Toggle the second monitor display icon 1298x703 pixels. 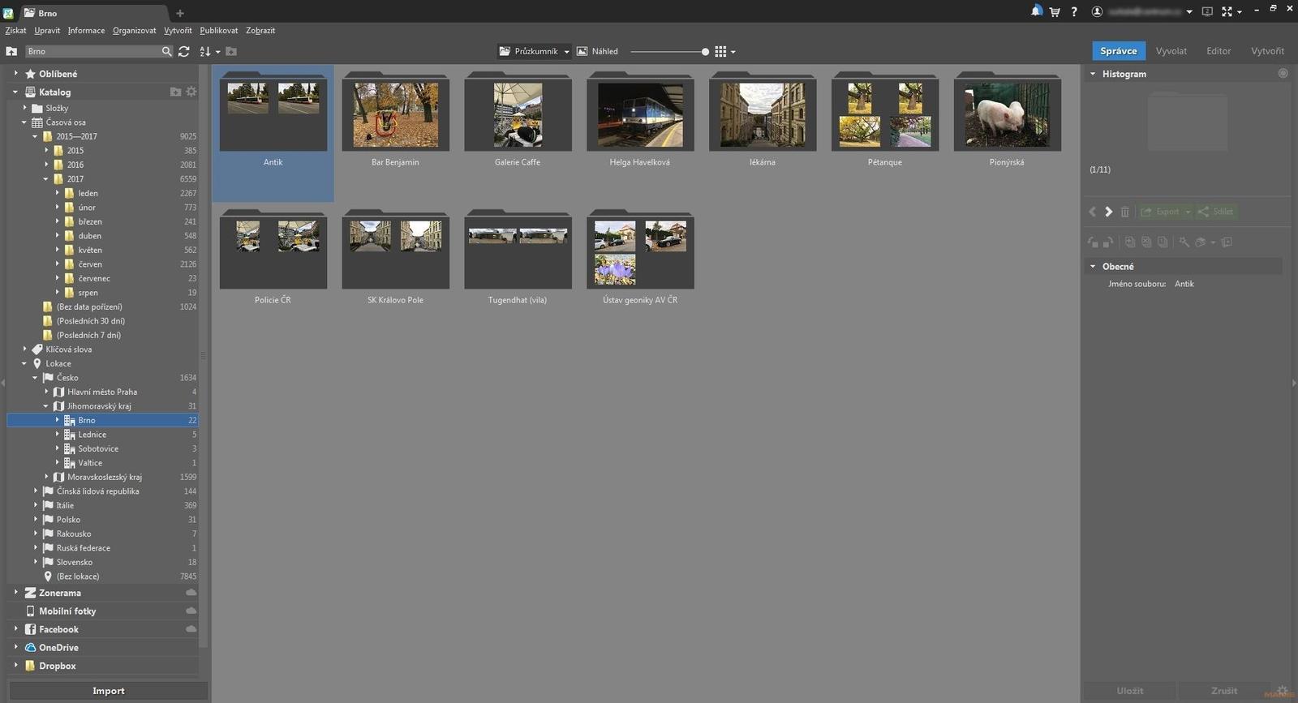point(1207,11)
